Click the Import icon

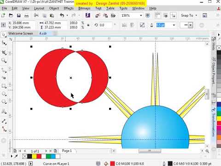coord(98,15)
